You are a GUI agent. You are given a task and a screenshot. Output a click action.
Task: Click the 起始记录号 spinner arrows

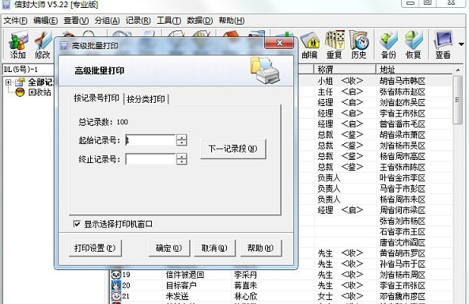point(182,140)
